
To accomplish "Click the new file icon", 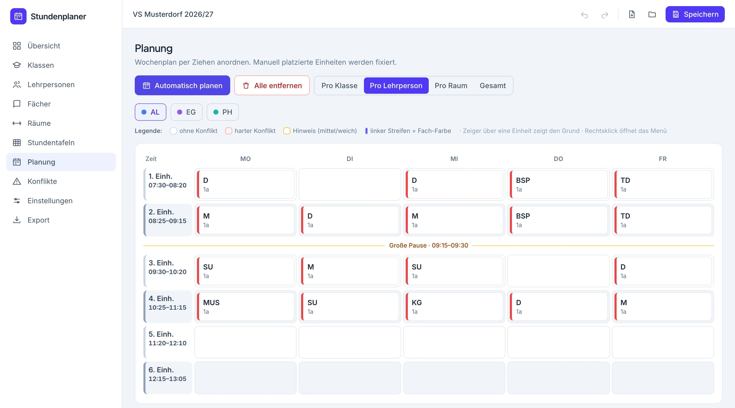I will [632, 14].
